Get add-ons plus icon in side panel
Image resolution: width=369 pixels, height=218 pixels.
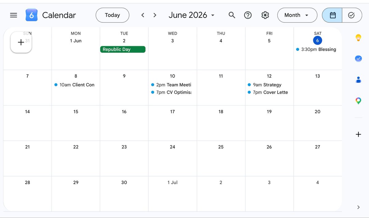358,134
